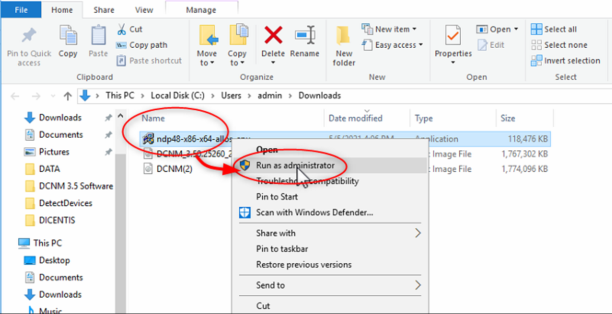The width and height of the screenshot is (612, 314).
Task: Click Pin to Quick access icon
Action: [29, 36]
